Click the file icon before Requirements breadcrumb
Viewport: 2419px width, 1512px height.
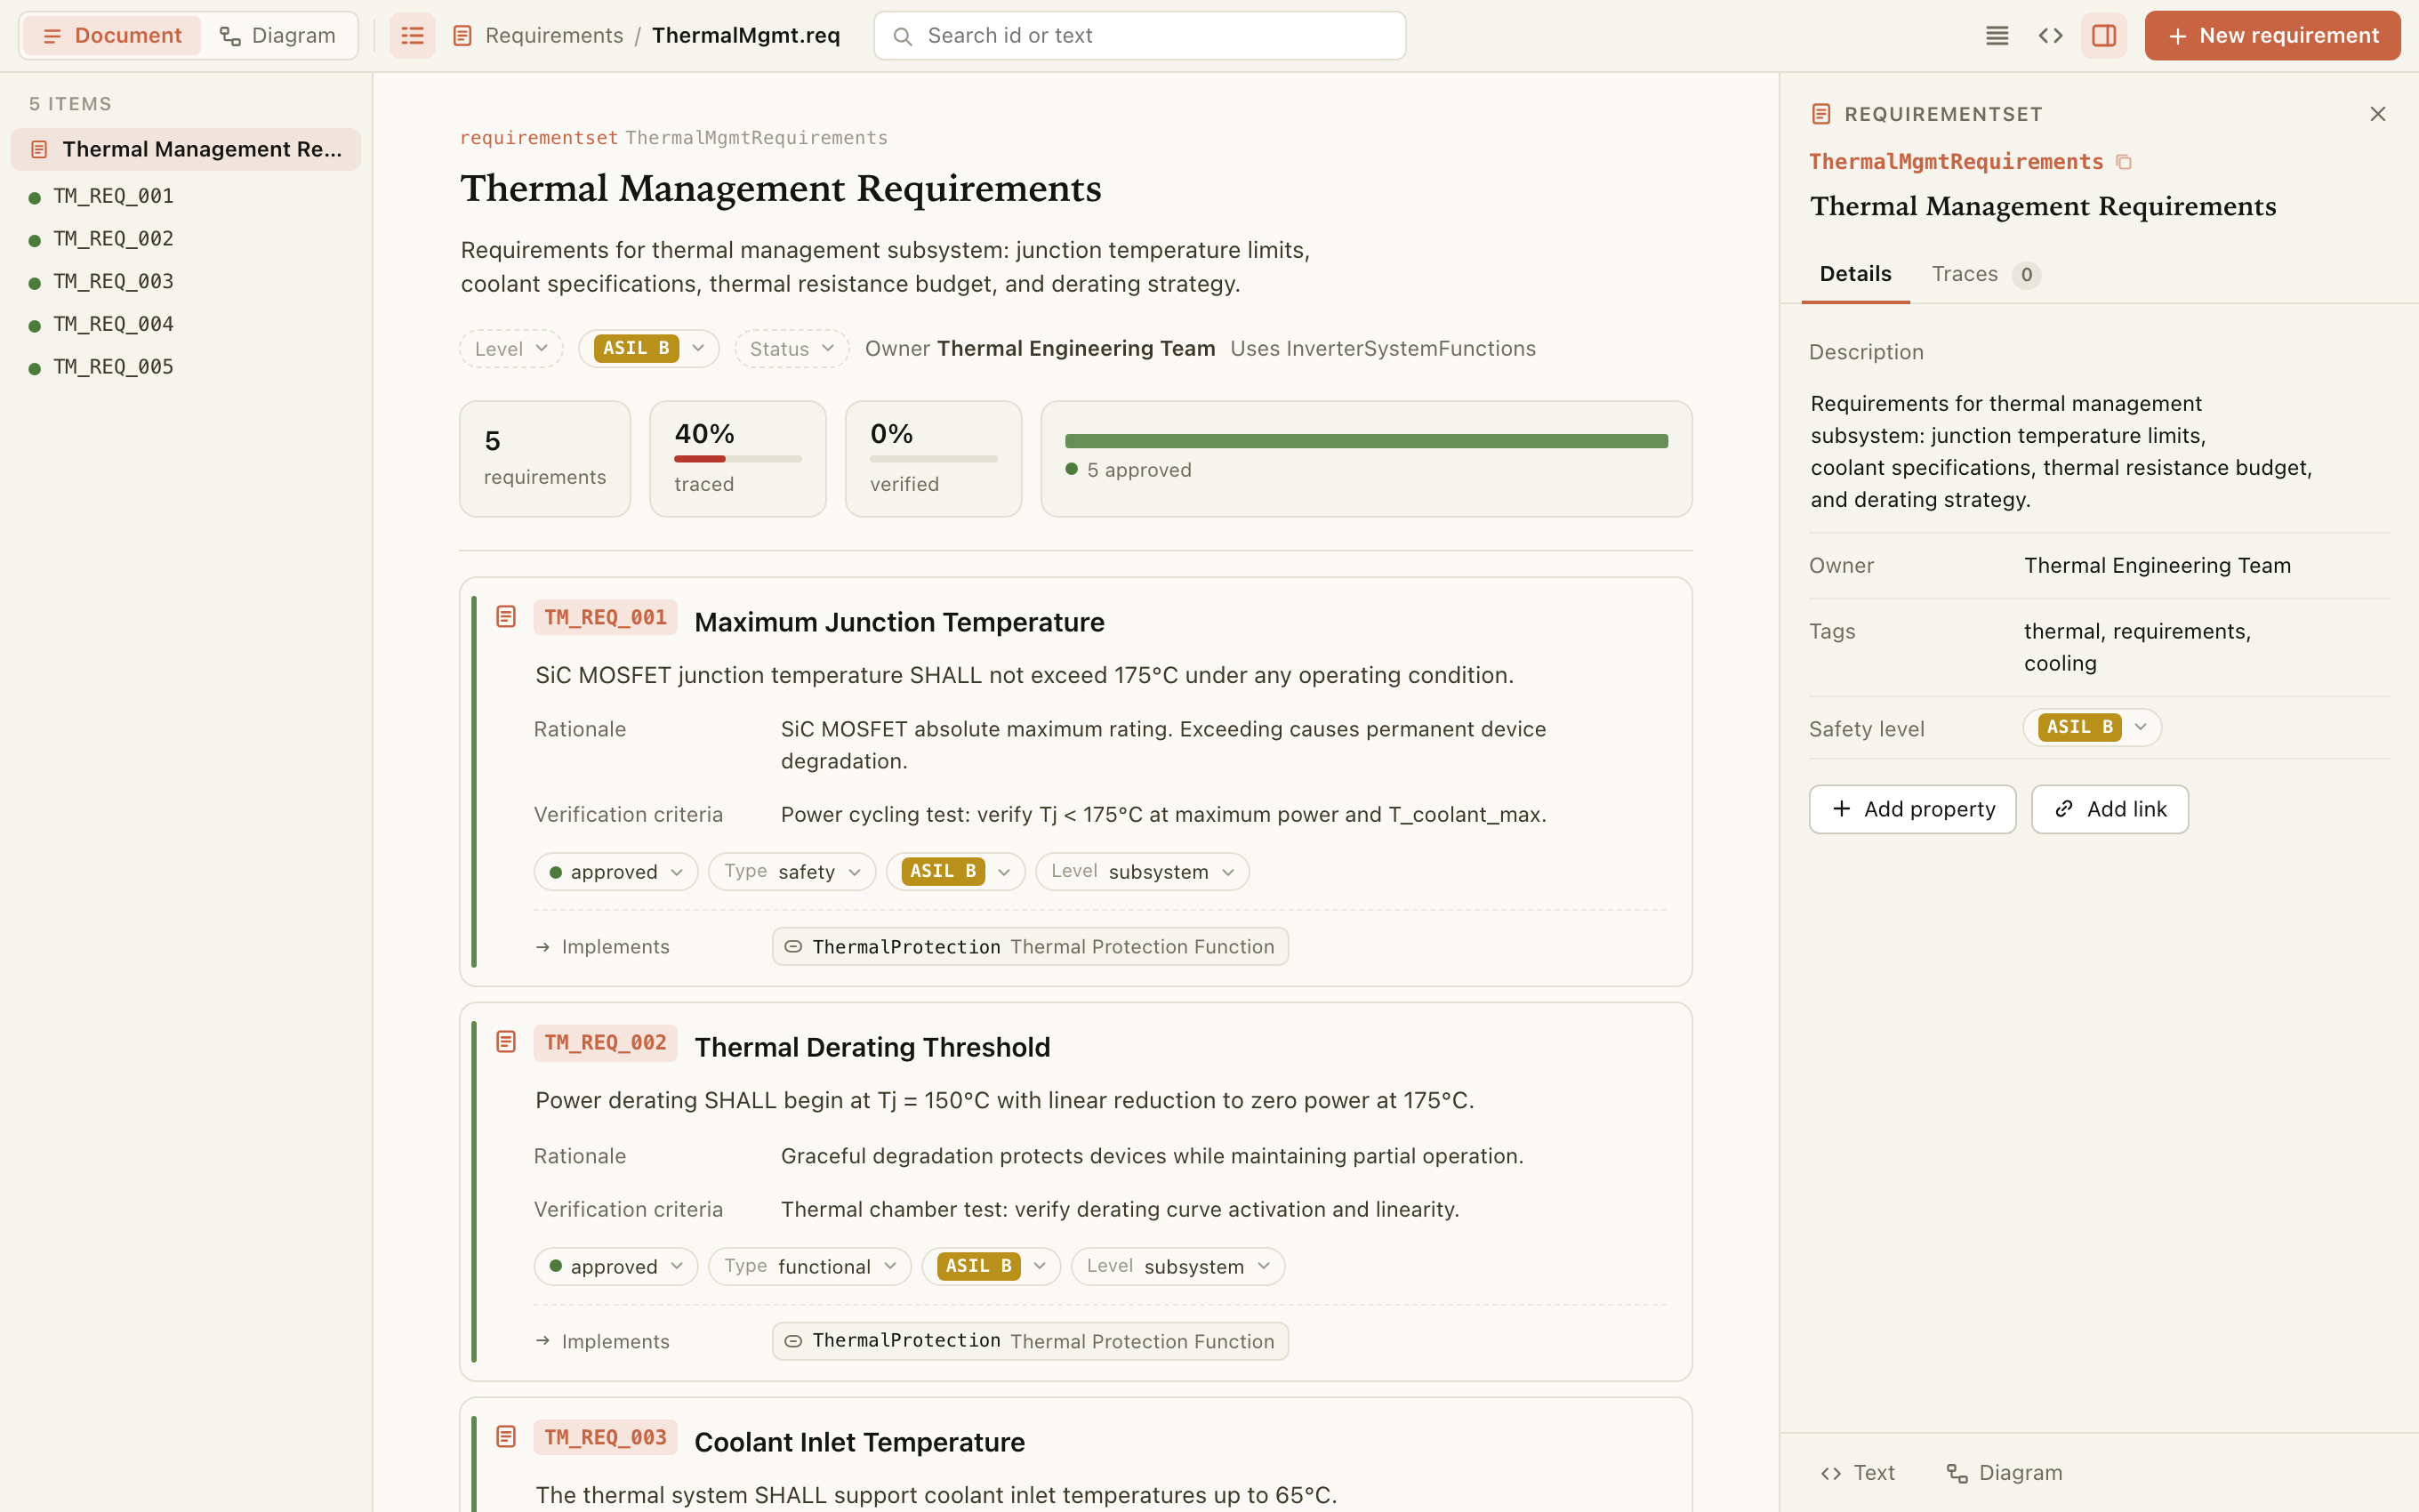462,36
